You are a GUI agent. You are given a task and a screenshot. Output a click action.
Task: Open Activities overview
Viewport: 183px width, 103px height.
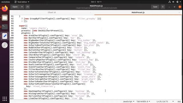6,2
